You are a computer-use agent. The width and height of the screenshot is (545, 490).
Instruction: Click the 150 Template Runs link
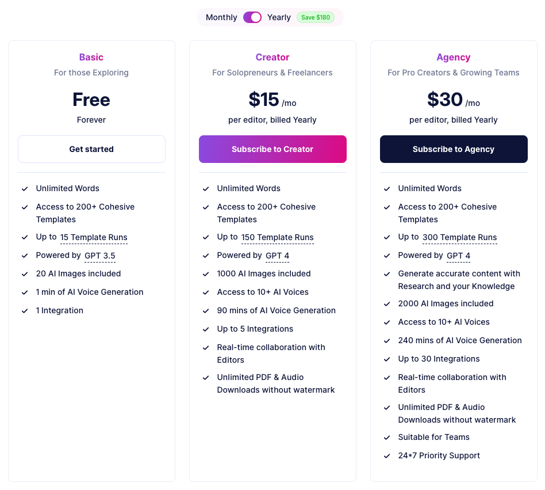tap(277, 237)
